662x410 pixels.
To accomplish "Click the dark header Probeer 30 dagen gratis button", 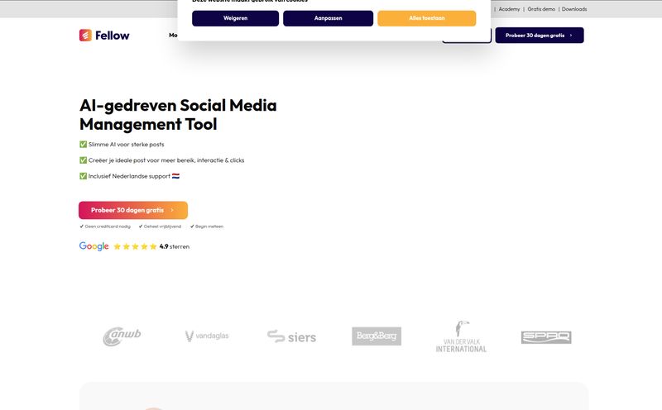I will [540, 36].
